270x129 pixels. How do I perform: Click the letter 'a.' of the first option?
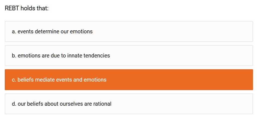point(14,31)
